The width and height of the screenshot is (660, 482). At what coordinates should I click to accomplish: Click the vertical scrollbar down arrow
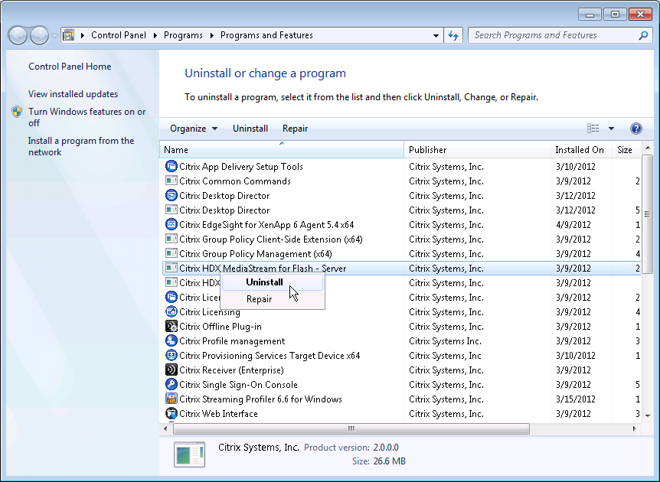pyautogui.click(x=648, y=415)
